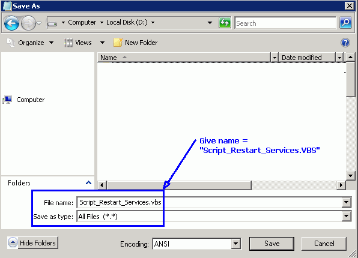Open Date modified column filter dropdown
This screenshot has width=358, height=258.
point(339,58)
